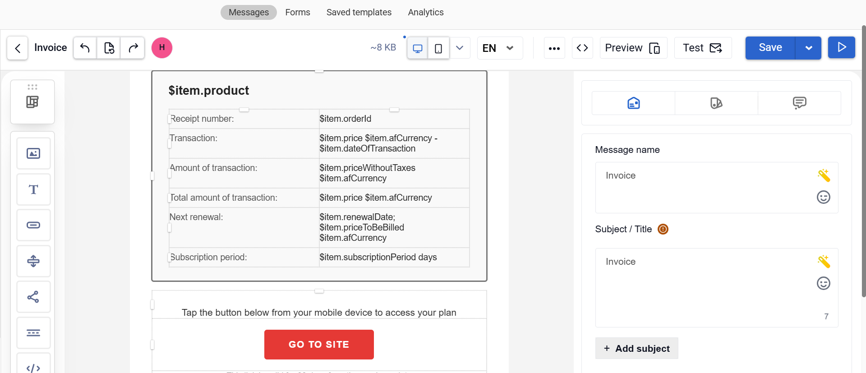Select the menu divider block tool
866x373 pixels.
[x=33, y=333]
